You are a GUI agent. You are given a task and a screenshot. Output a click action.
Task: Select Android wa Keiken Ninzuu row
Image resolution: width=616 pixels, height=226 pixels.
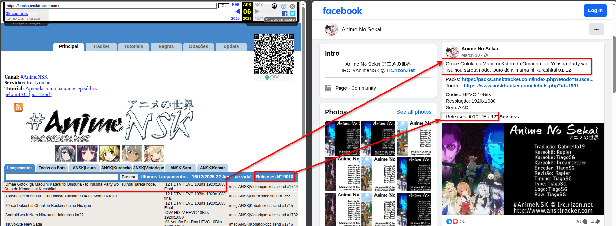click(151, 215)
